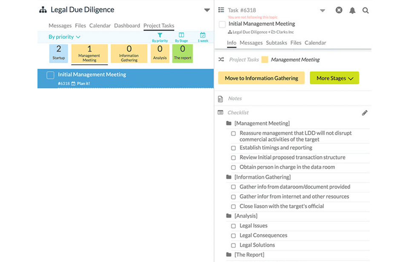Image resolution: width=409 pixels, height=262 pixels.
Task: Open the Legal Due Diligence project dropdown arrow
Action: coord(207,10)
